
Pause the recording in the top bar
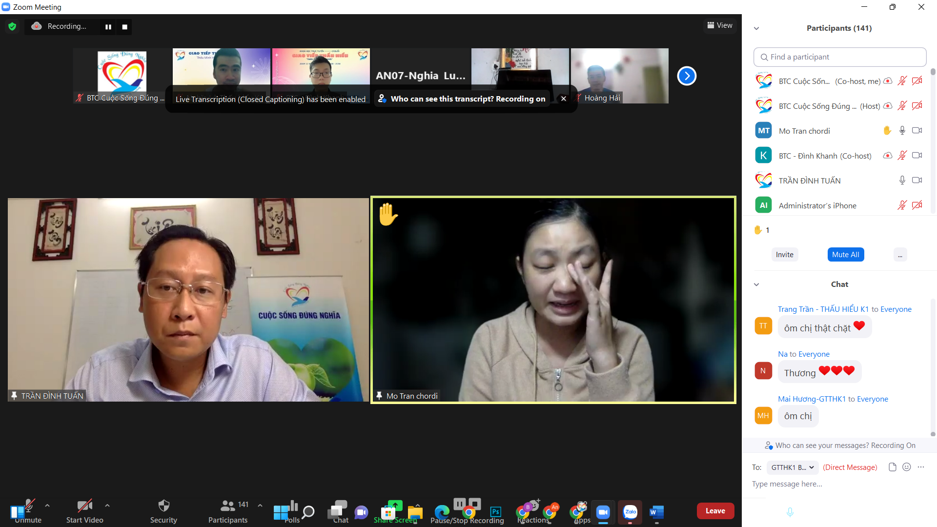tap(108, 27)
